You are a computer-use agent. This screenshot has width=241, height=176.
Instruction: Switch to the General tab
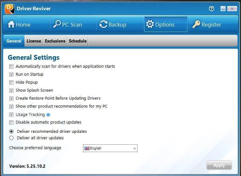[14, 41]
